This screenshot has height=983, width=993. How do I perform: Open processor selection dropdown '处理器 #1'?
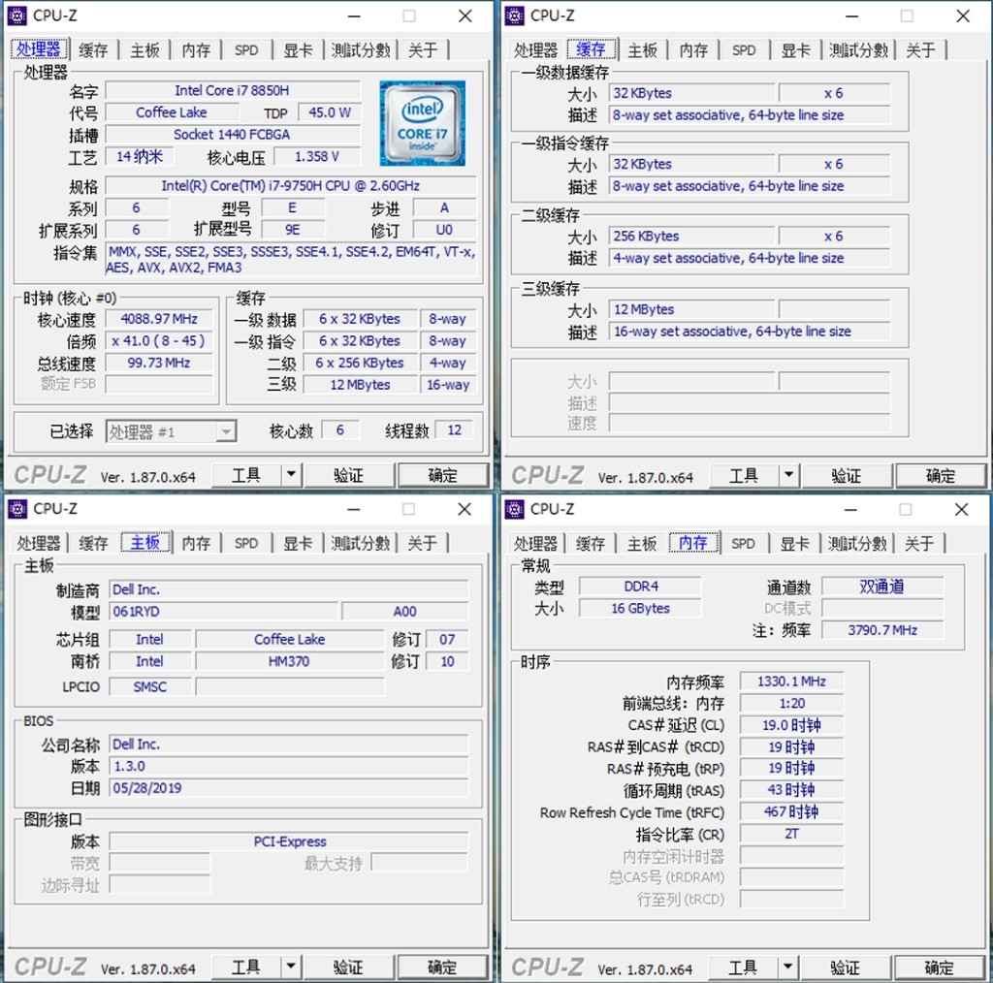(171, 431)
